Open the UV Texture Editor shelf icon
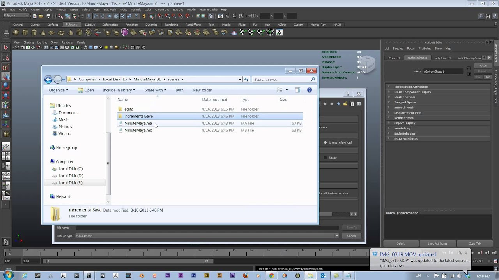Viewport: 499px width, 280px height. [x=279, y=33]
